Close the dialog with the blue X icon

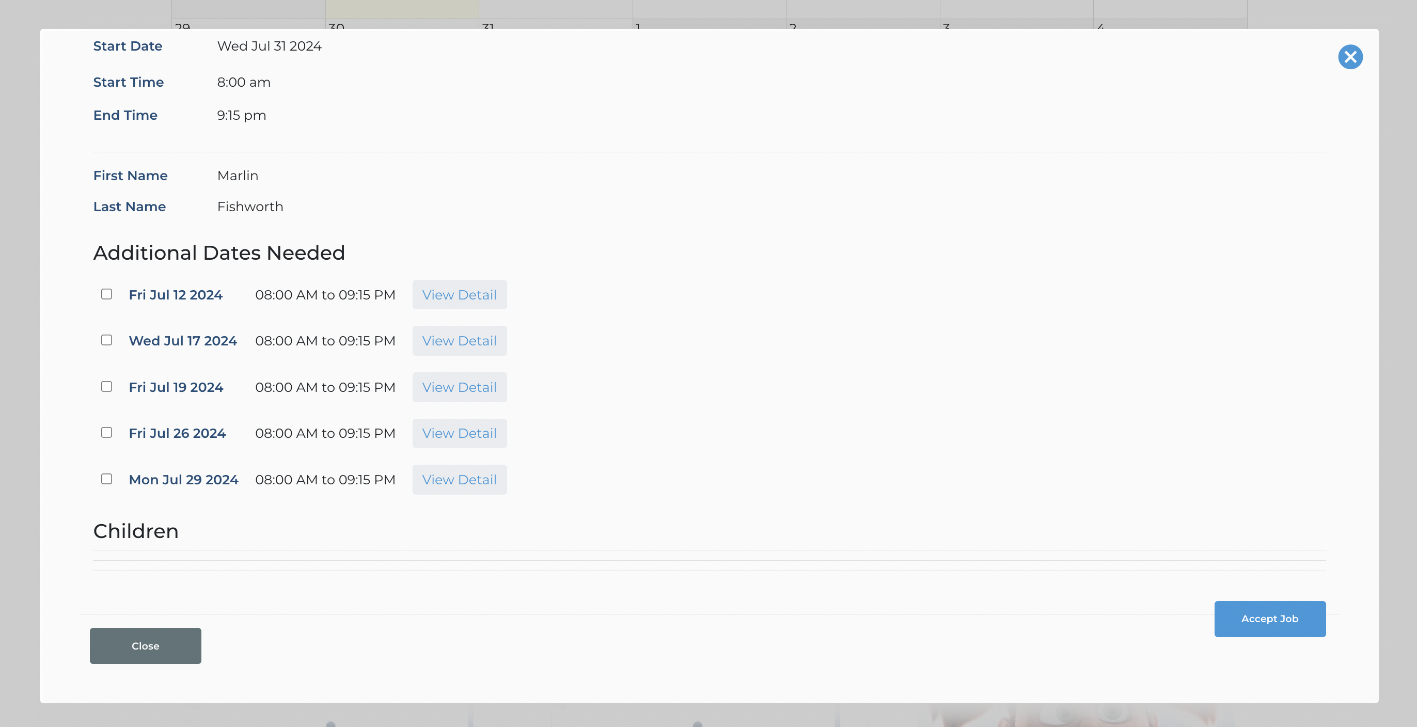click(x=1350, y=57)
